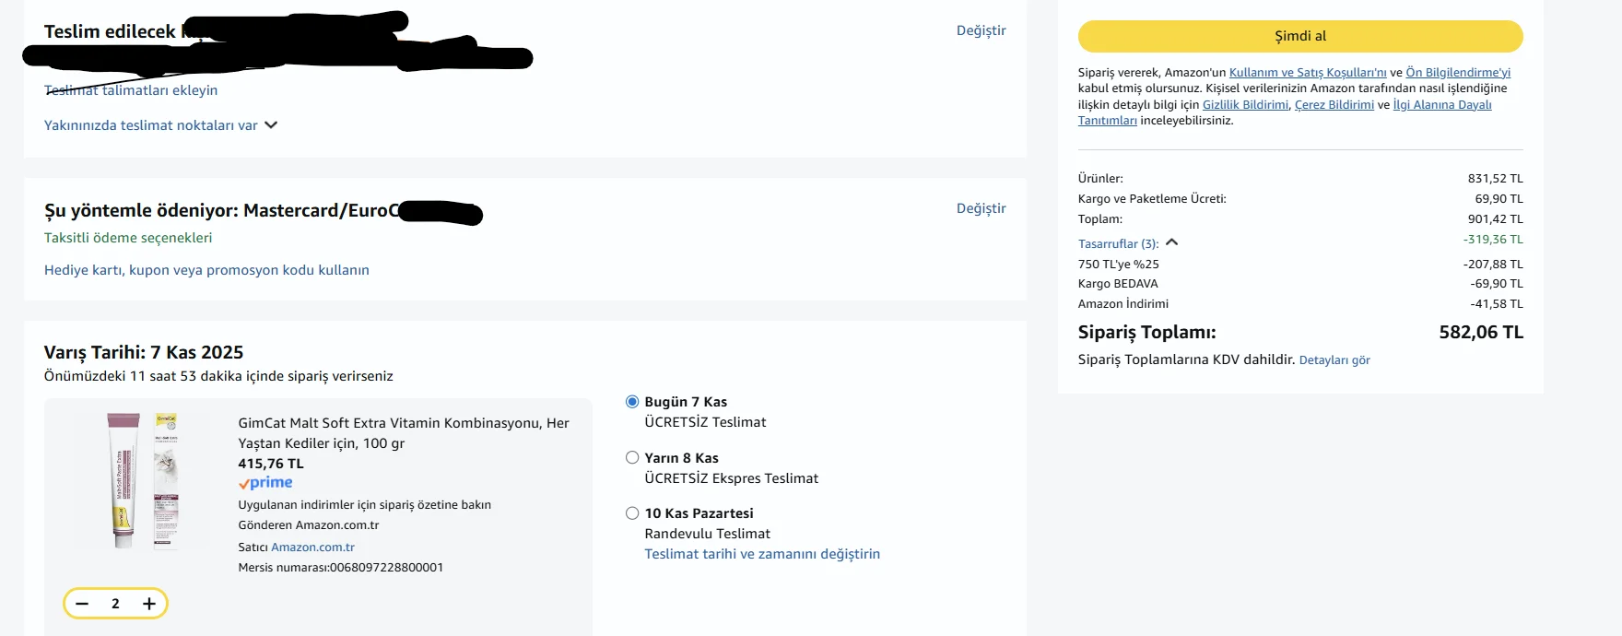Image resolution: width=1622 pixels, height=636 pixels.
Task: Open Çerez Bildirimi cookie notice
Action: 1334,105
